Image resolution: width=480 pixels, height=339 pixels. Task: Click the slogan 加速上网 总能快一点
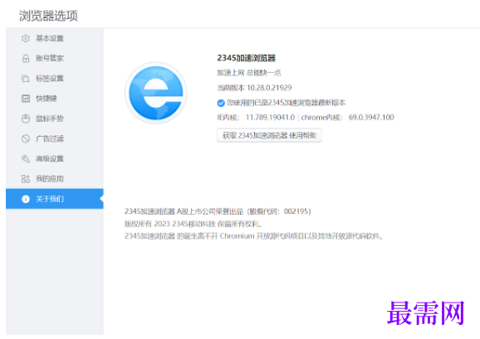pos(249,73)
